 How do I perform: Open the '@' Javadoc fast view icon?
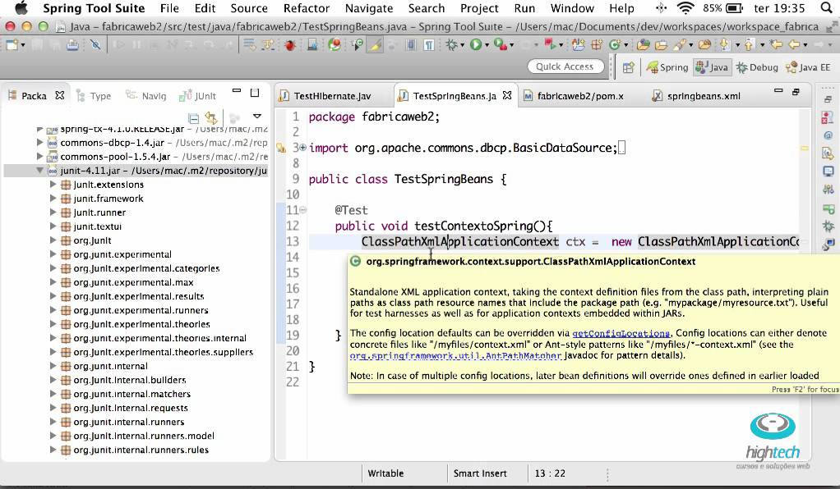point(828,136)
